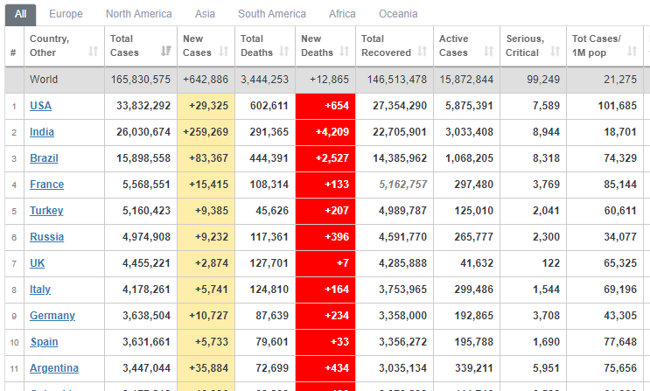Click Germany new cases +10,727
Image resolution: width=650 pixels, height=391 pixels.
(x=208, y=316)
